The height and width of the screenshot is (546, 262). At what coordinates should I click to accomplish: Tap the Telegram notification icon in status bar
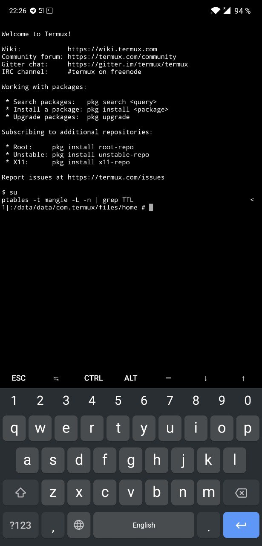coord(33,11)
